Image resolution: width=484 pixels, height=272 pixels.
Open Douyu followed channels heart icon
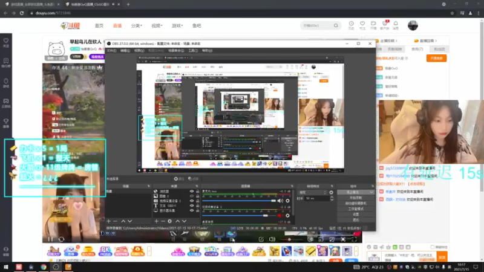pos(362,24)
